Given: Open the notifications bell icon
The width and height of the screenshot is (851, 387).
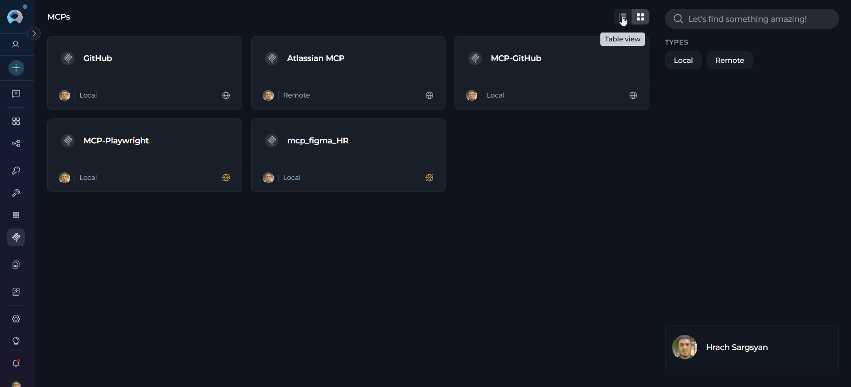Looking at the screenshot, I should (16, 363).
